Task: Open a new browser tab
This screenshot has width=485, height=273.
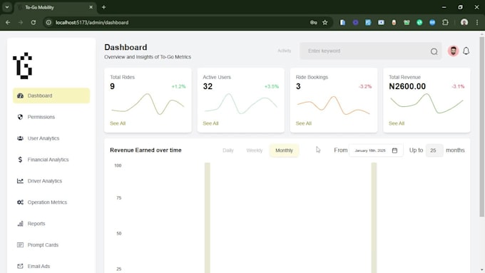Action: click(x=103, y=7)
